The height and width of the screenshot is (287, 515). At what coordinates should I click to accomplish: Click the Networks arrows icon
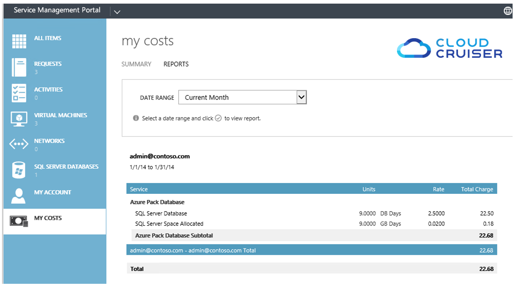19,144
